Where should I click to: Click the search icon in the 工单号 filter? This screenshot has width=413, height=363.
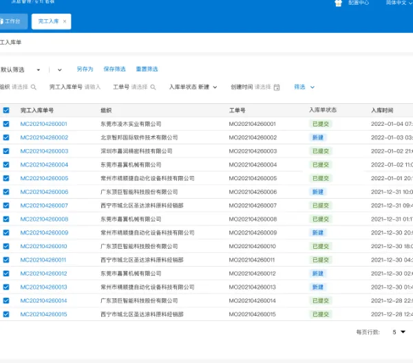point(153,87)
